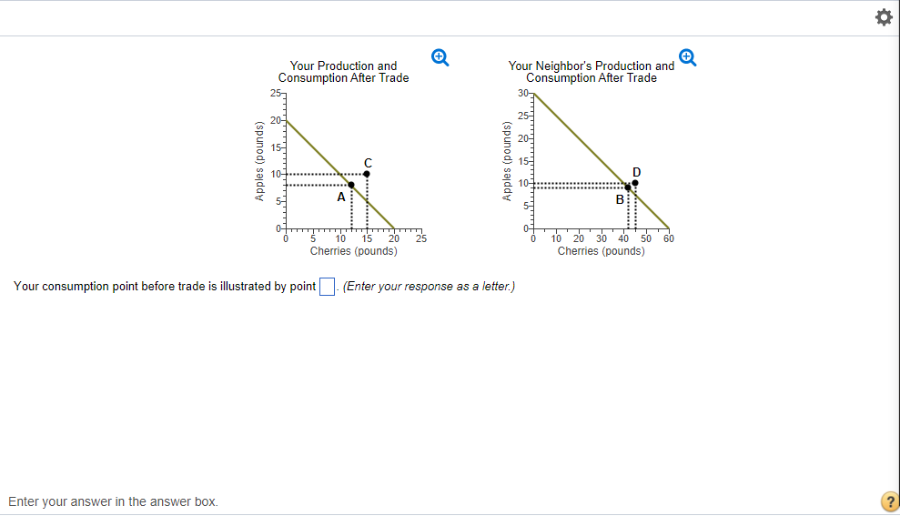Click the 'Enter your response as a letter' hint

(429, 287)
